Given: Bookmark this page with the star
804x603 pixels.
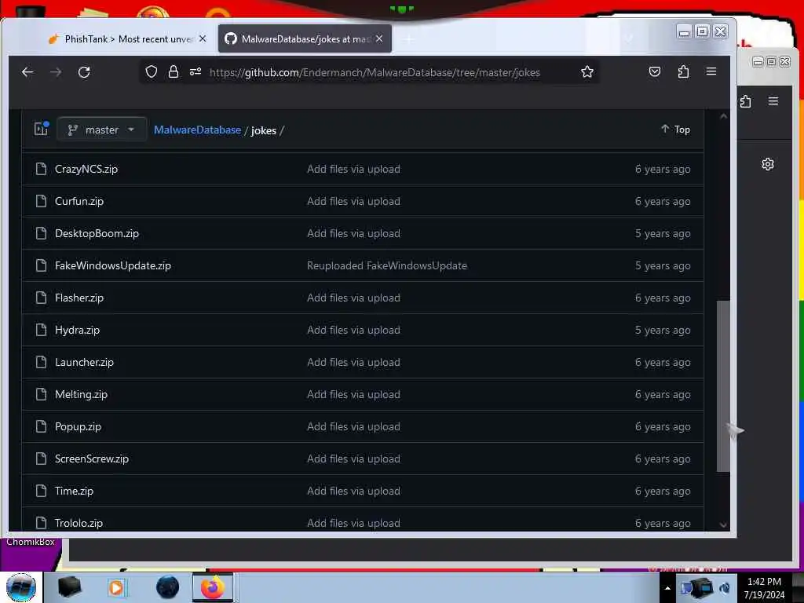Looking at the screenshot, I should click(x=587, y=71).
